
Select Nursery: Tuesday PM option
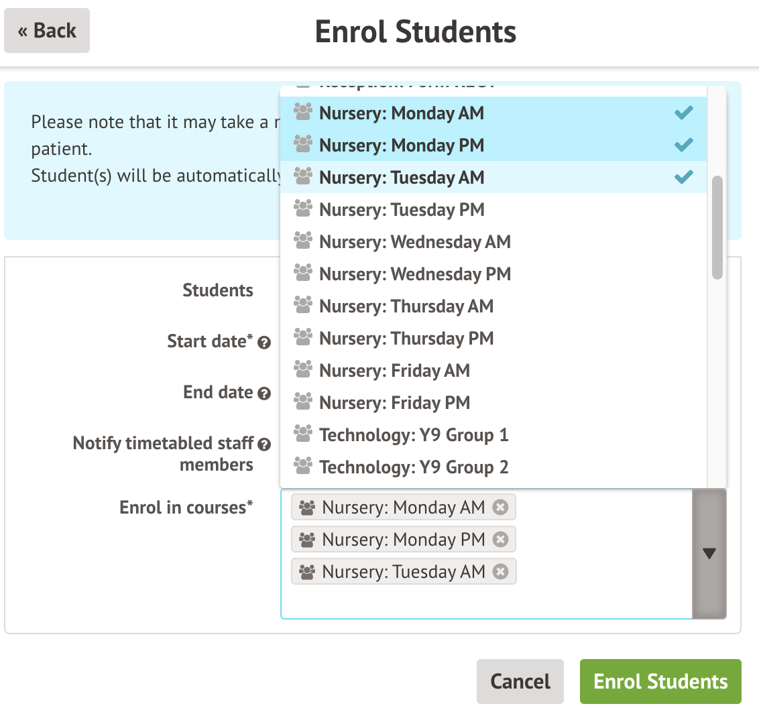tap(402, 210)
